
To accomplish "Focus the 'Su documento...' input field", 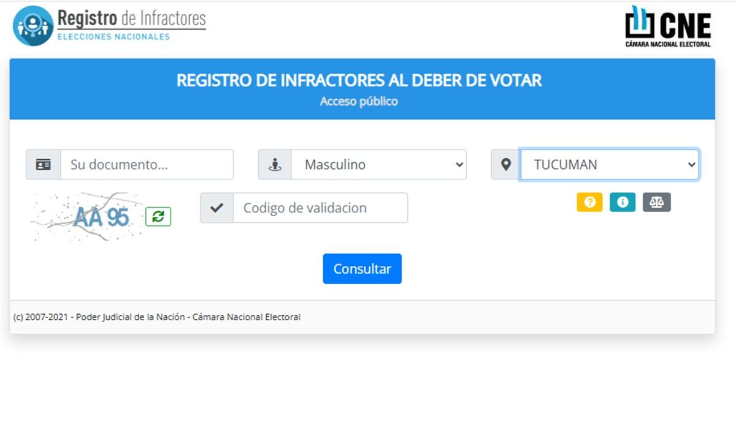I will (x=147, y=165).
